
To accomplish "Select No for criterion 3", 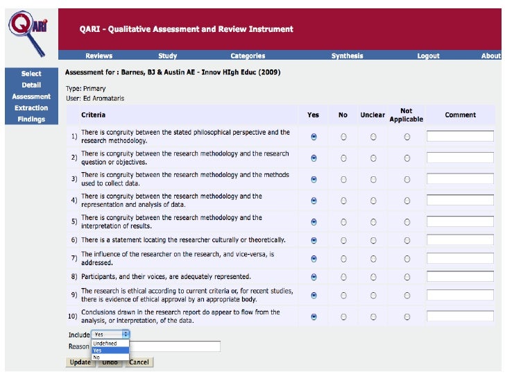I will (x=343, y=180).
